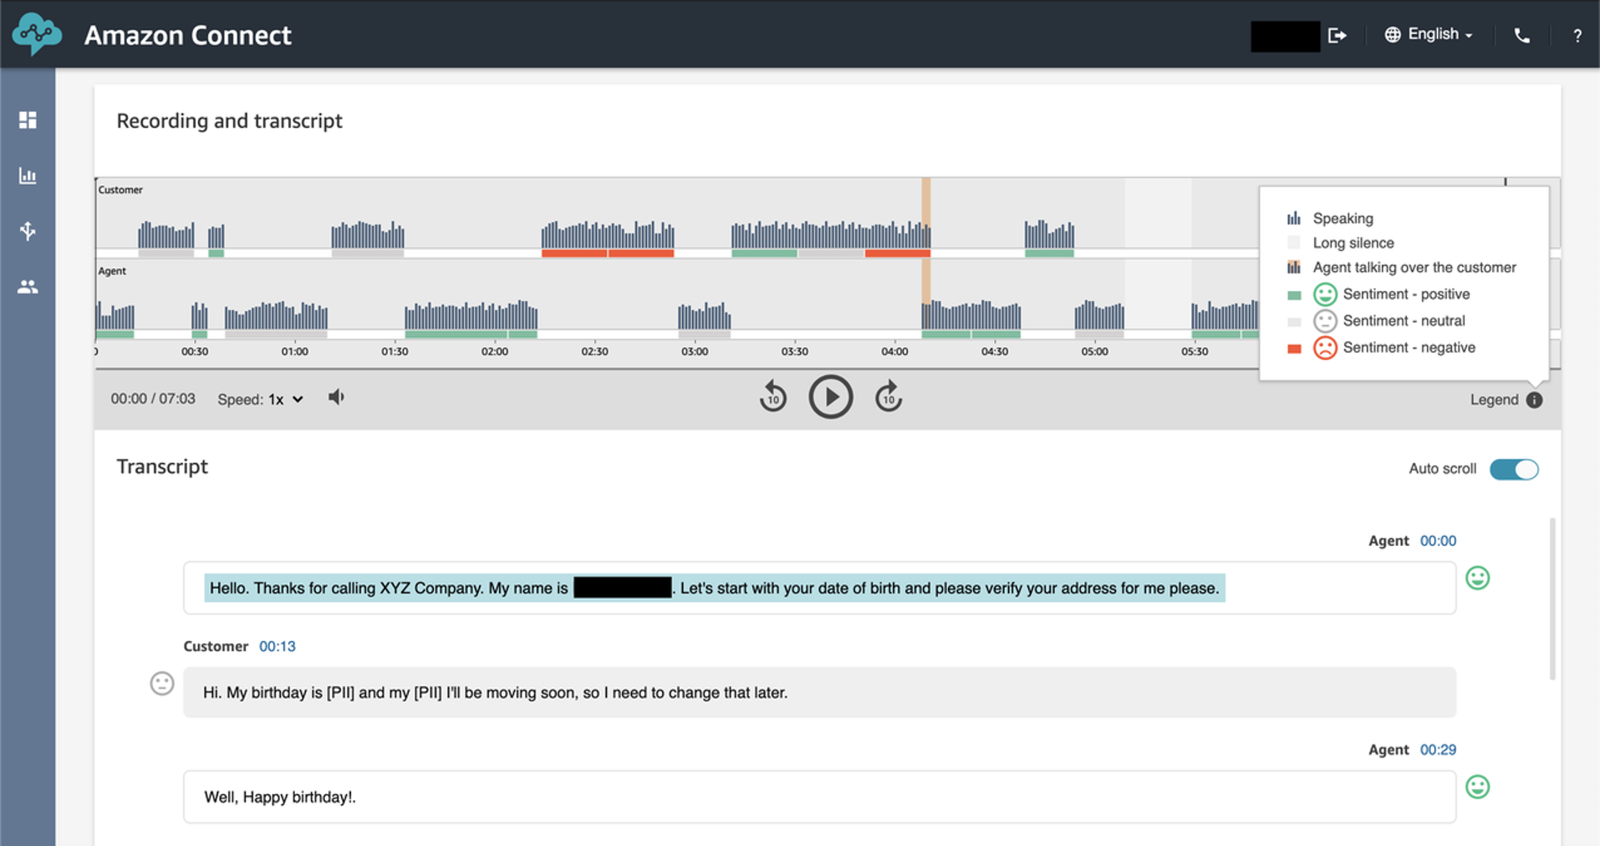
Task: Jump to Customer timestamp 00:13
Action: coord(278,646)
